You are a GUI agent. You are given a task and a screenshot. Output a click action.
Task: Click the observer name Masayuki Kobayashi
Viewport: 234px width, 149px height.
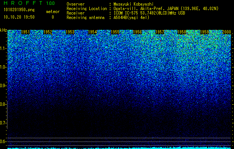tap(134, 4)
